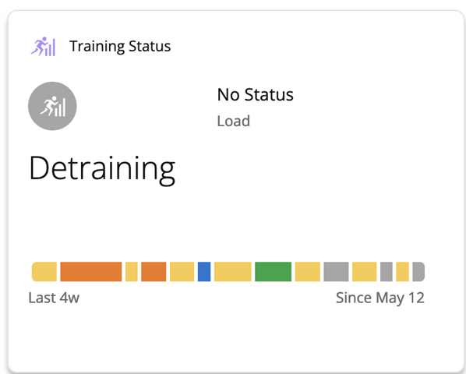Viewport: 466px width, 374px height.
Task: Select the first gray segment in history bar
Action: [336, 271]
